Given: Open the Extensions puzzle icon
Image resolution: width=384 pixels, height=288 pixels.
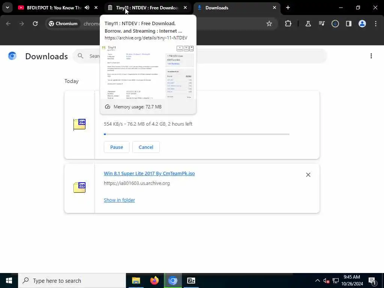Looking at the screenshot, I should click(288, 24).
